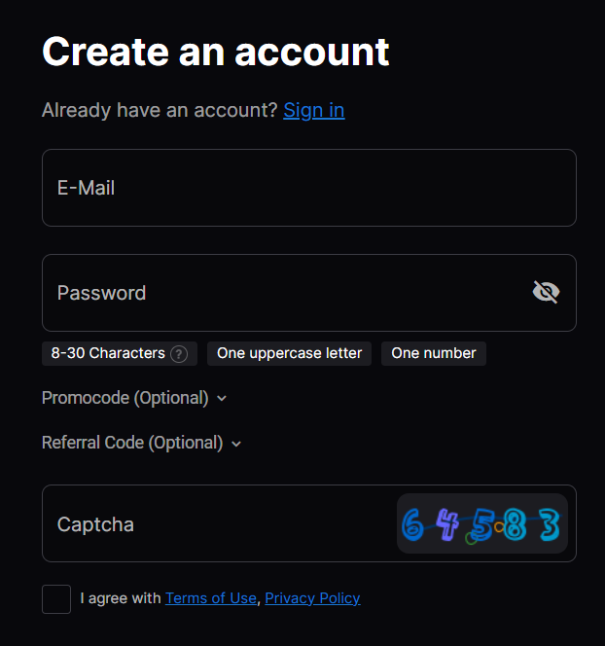Open the Sign in link

(313, 110)
